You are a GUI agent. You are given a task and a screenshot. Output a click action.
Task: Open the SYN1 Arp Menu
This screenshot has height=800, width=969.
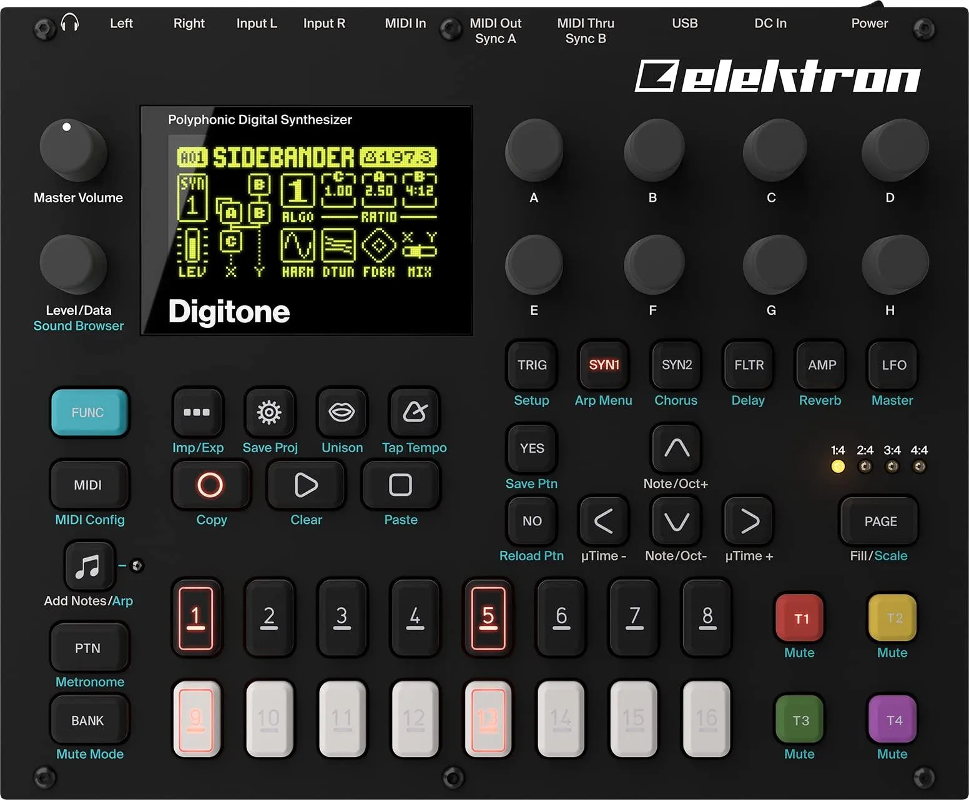pos(603,365)
